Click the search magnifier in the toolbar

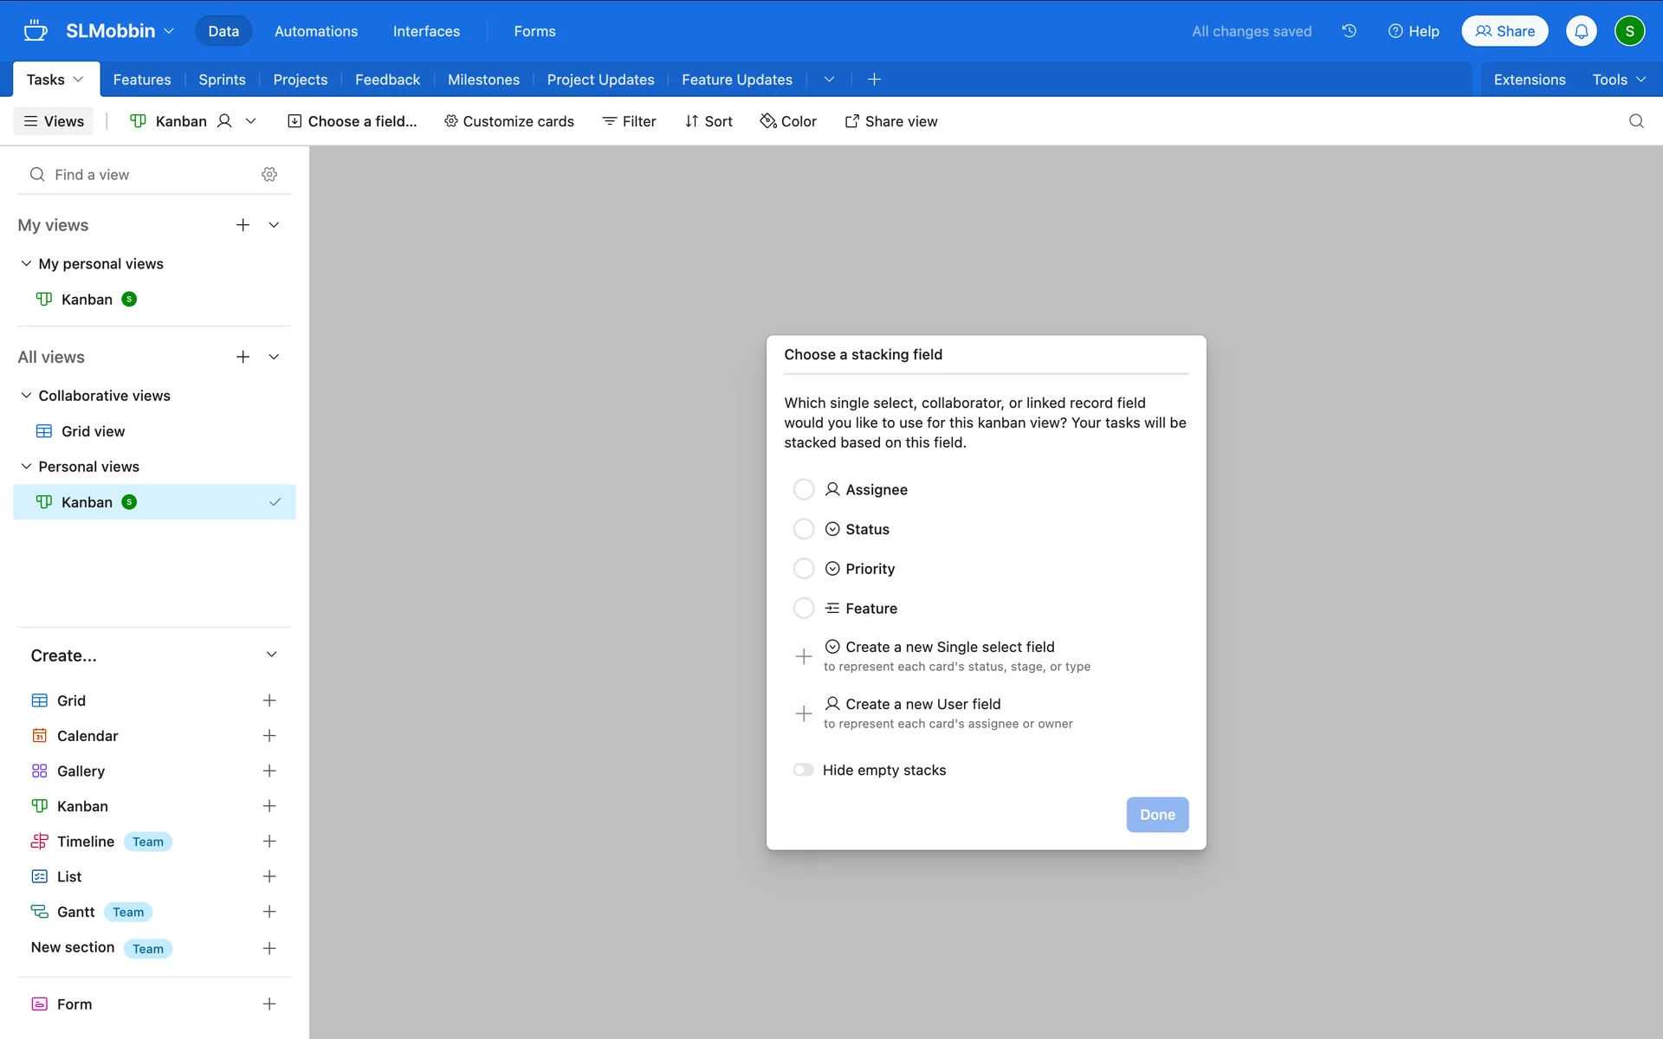coord(1635,121)
